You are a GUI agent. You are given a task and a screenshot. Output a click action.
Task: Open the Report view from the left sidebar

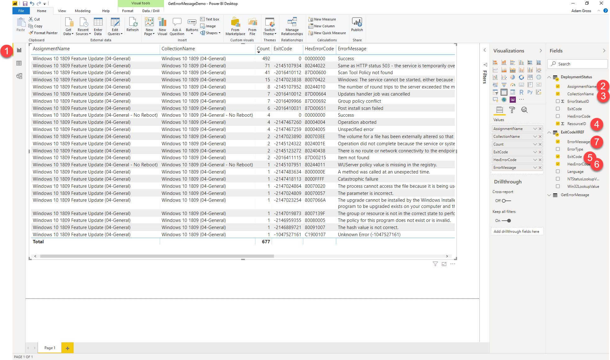coord(19,50)
